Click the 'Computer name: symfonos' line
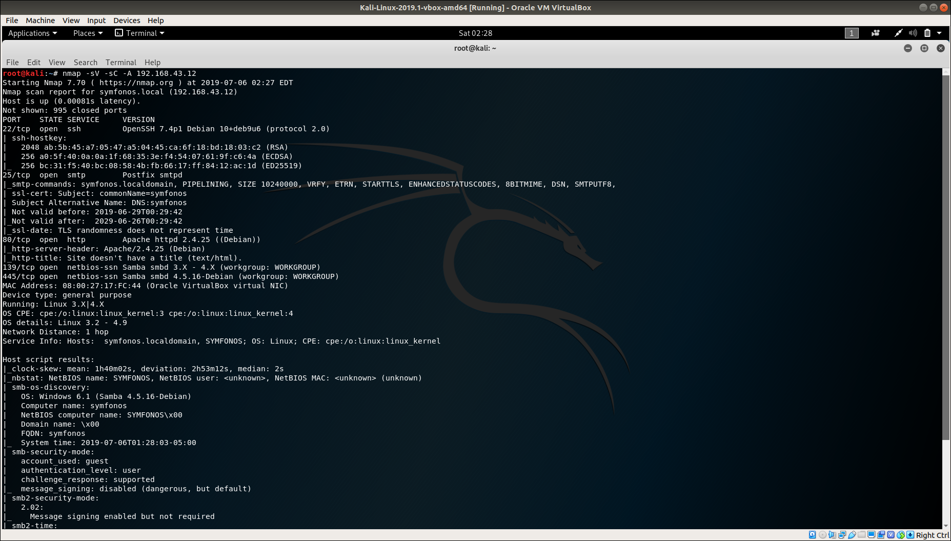Image resolution: width=951 pixels, height=541 pixels. 74,406
